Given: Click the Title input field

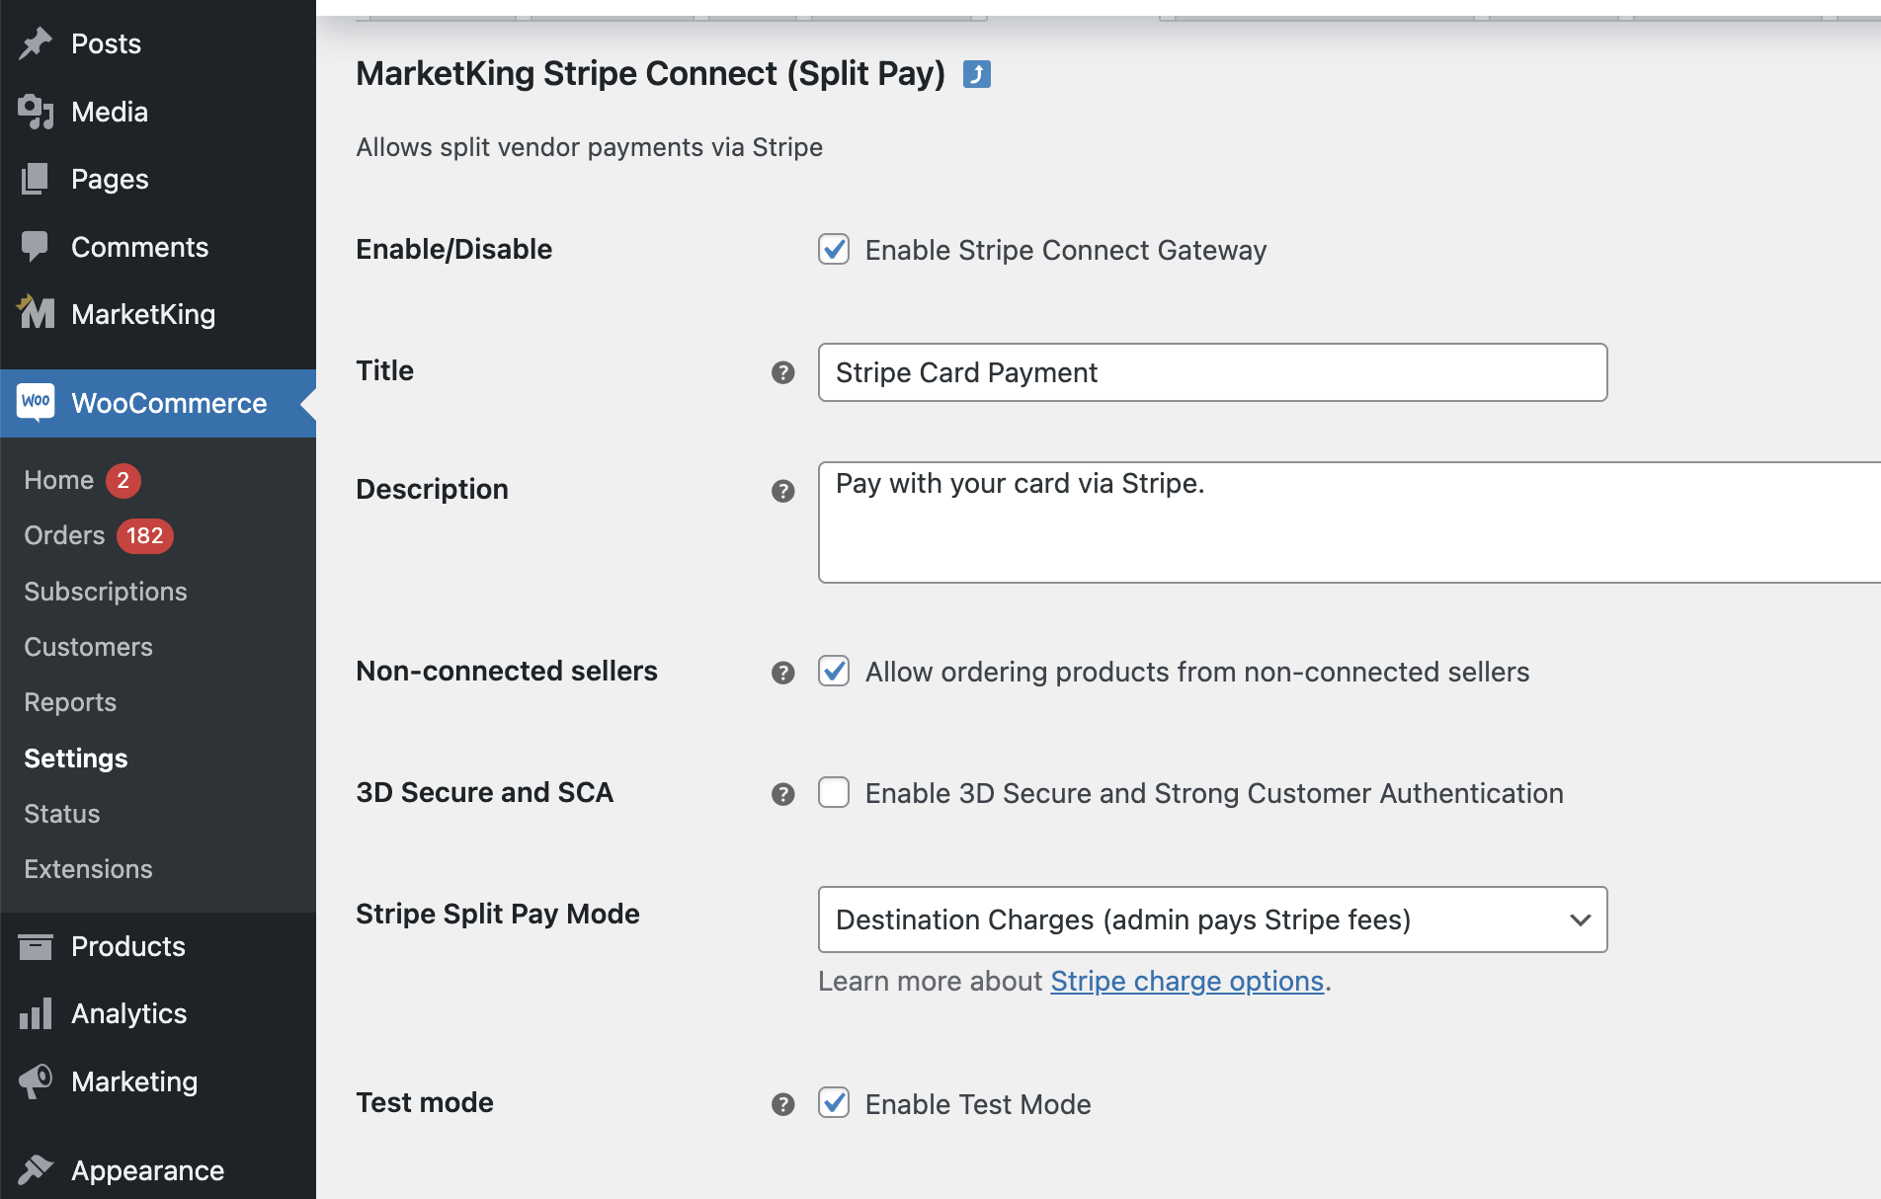Looking at the screenshot, I should pyautogui.click(x=1212, y=372).
